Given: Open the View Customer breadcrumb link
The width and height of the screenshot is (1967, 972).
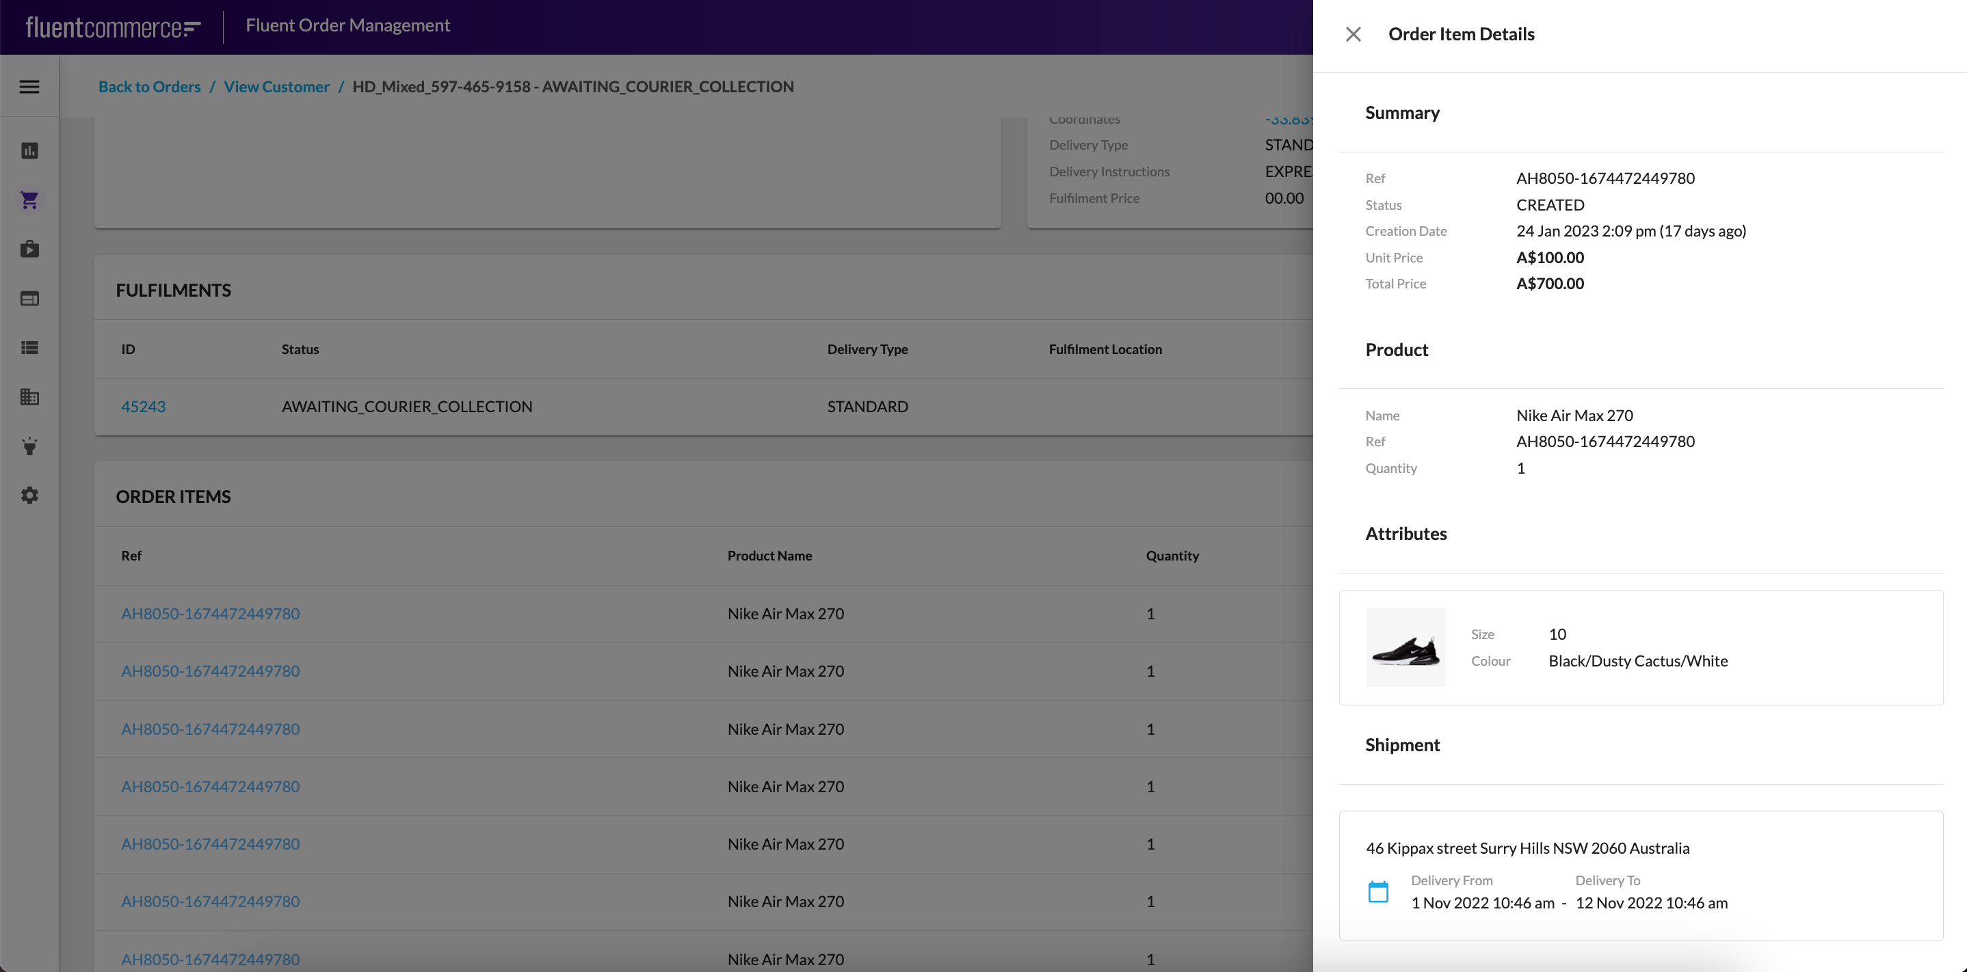Looking at the screenshot, I should pyautogui.click(x=276, y=86).
